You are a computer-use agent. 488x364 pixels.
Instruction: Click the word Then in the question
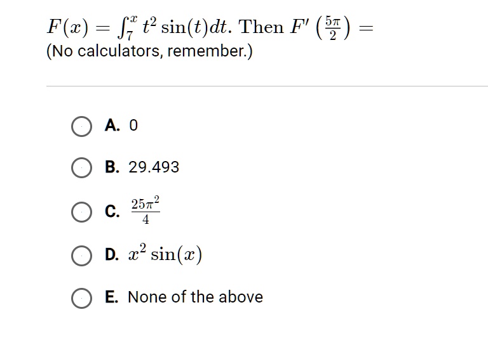click(x=261, y=27)
